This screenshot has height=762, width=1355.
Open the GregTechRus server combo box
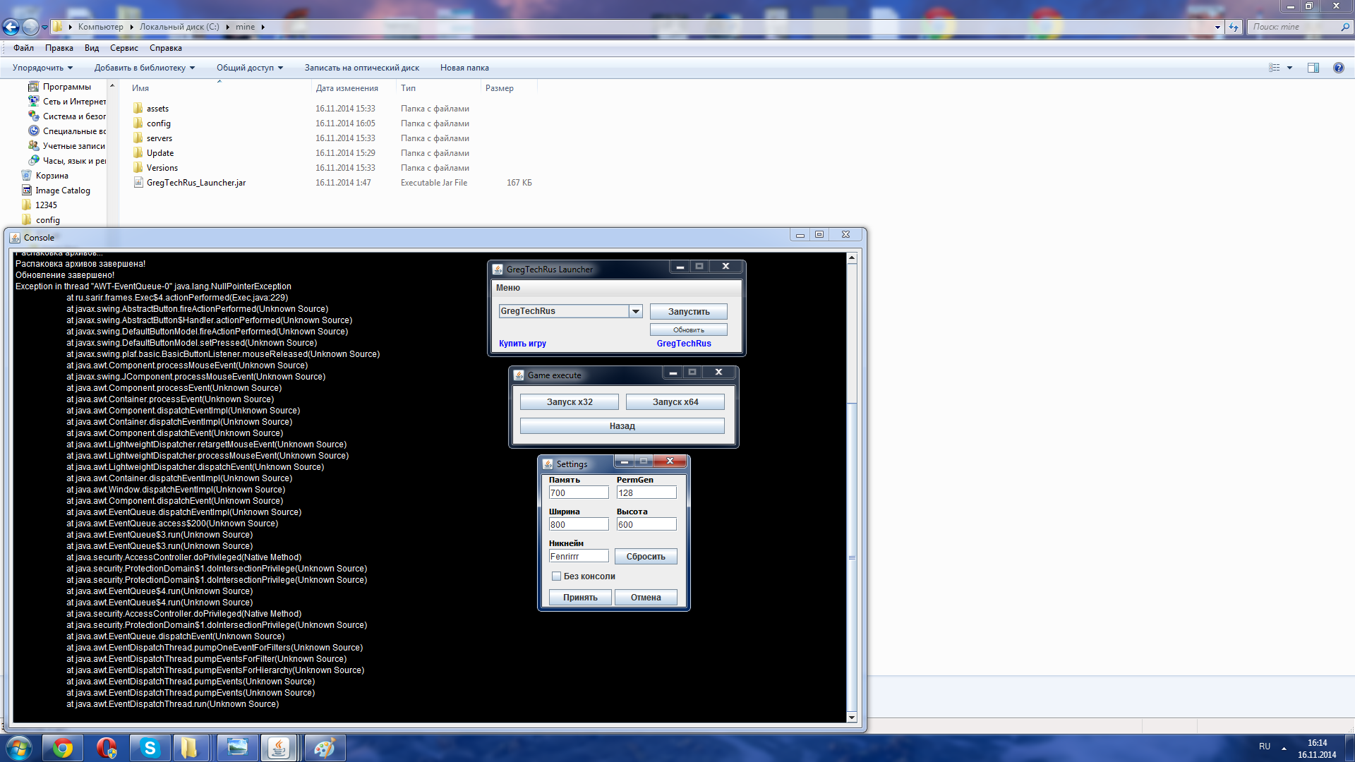570,311
